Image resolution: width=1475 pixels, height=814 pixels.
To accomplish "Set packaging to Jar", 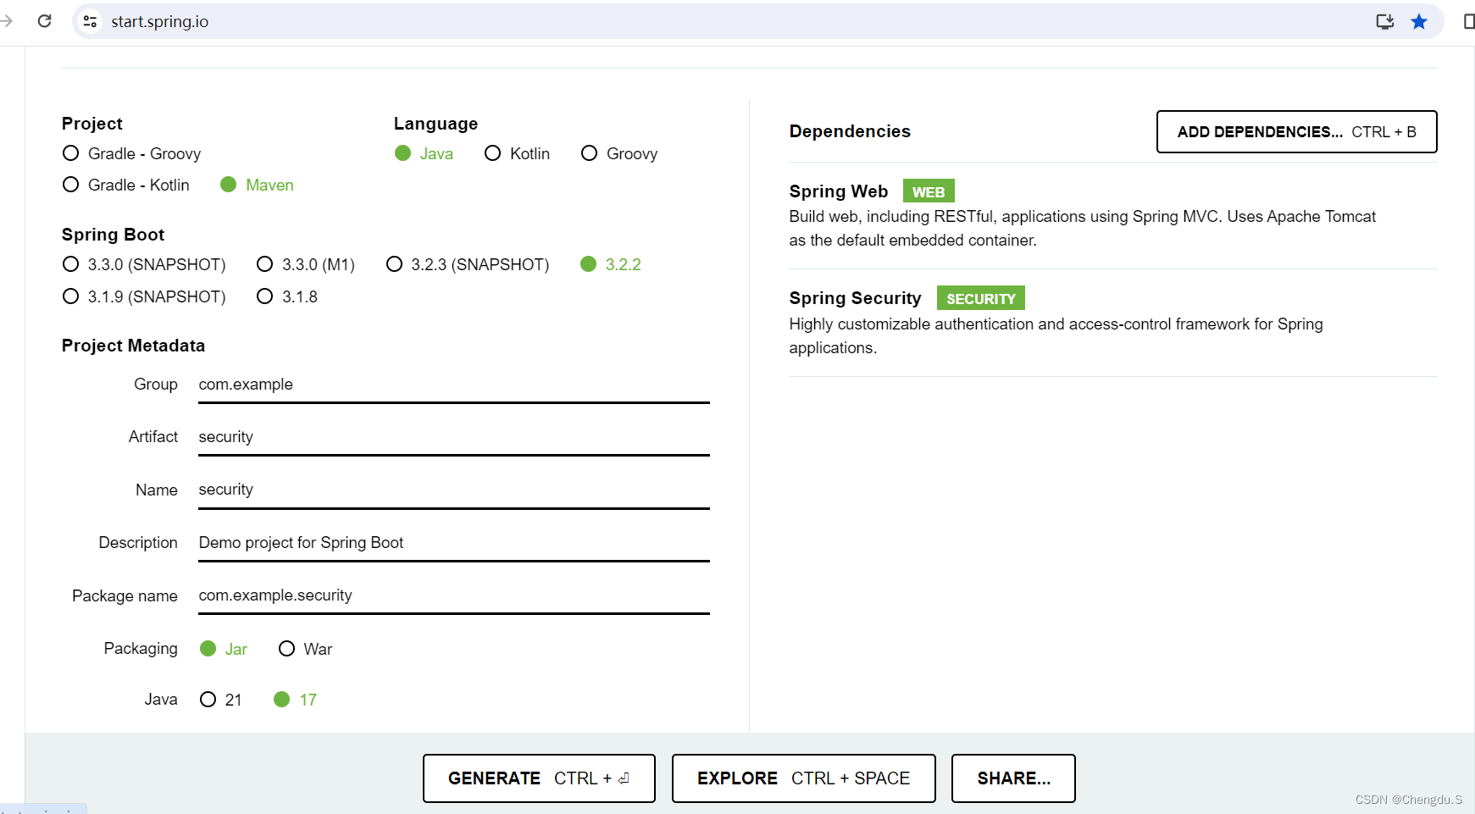I will point(224,649).
